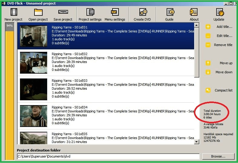Open project using the folder icon
The width and height of the screenshot is (238, 163).
pos(38,12)
